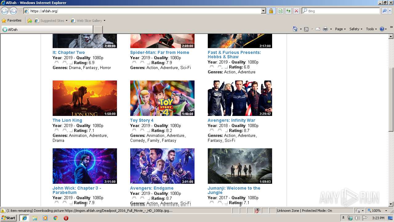Click the popup blocker status bar icon
The width and height of the screenshot is (394, 222).
(x=258, y=211)
